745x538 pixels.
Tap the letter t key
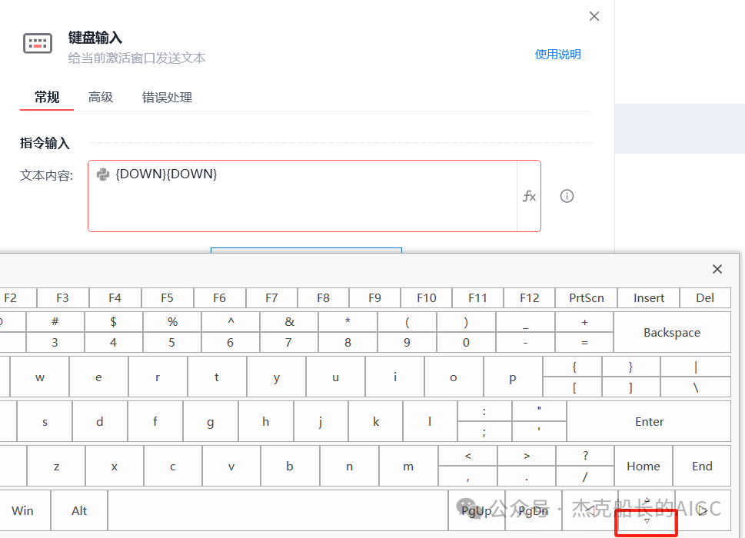click(x=217, y=377)
